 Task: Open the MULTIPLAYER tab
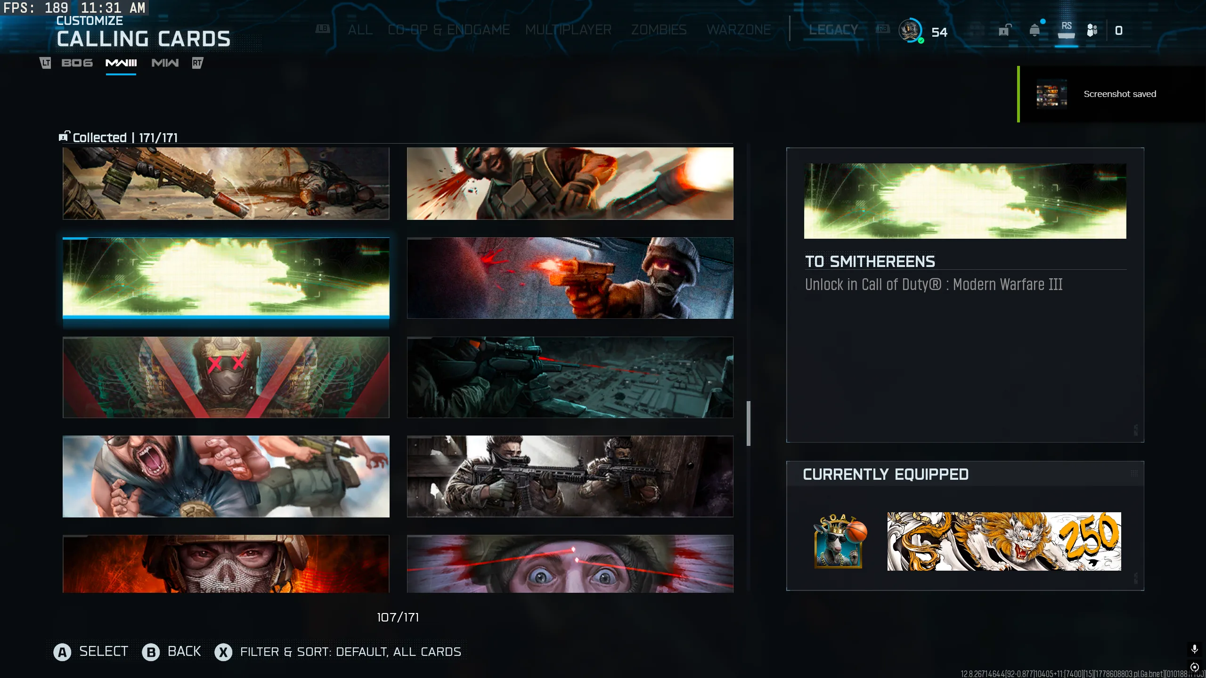click(x=568, y=30)
